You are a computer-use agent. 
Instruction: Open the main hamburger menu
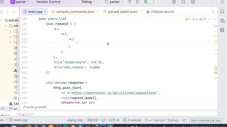(2, 2)
